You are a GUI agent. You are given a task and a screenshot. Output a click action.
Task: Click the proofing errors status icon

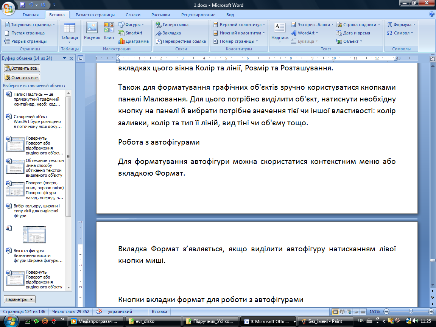click(99, 311)
